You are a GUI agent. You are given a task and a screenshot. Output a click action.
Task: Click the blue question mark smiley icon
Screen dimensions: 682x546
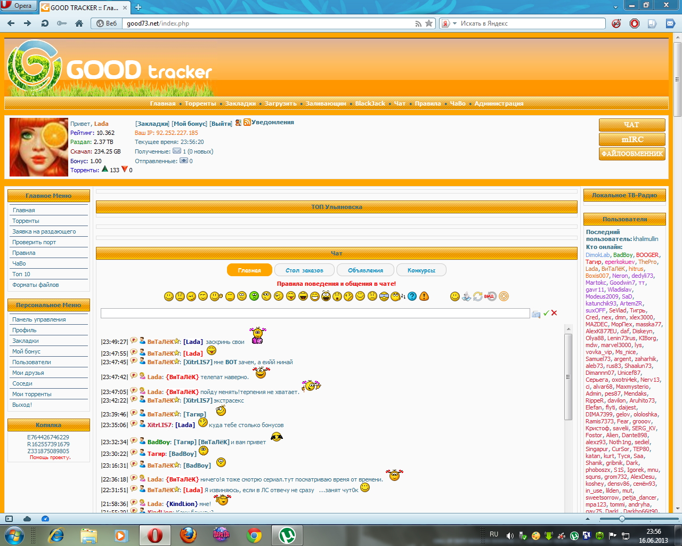coord(412,296)
